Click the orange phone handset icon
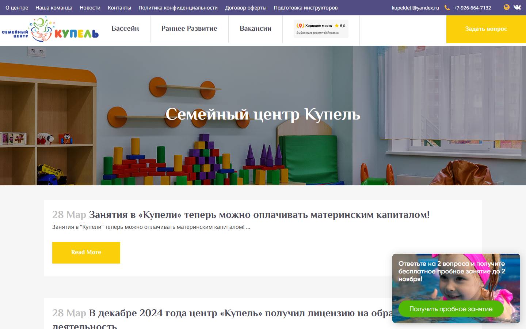 (x=447, y=8)
